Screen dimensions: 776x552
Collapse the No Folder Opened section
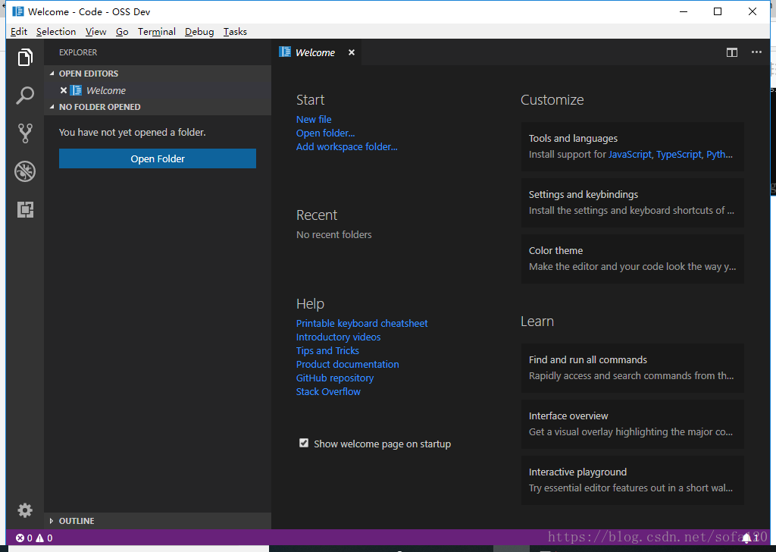click(x=158, y=107)
